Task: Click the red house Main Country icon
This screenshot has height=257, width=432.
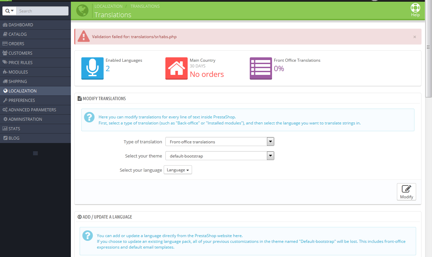Action: (177, 68)
